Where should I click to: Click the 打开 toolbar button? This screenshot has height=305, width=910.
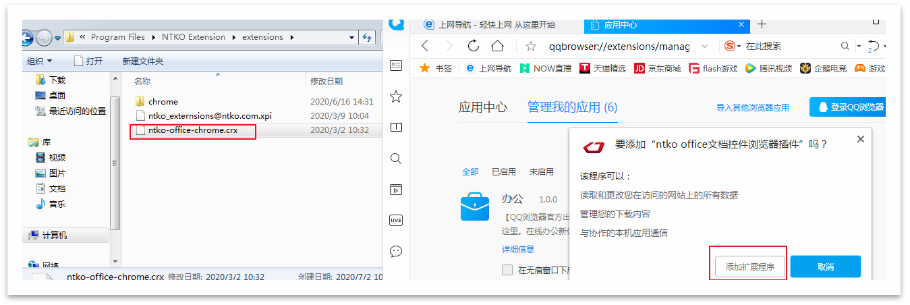coord(88,61)
